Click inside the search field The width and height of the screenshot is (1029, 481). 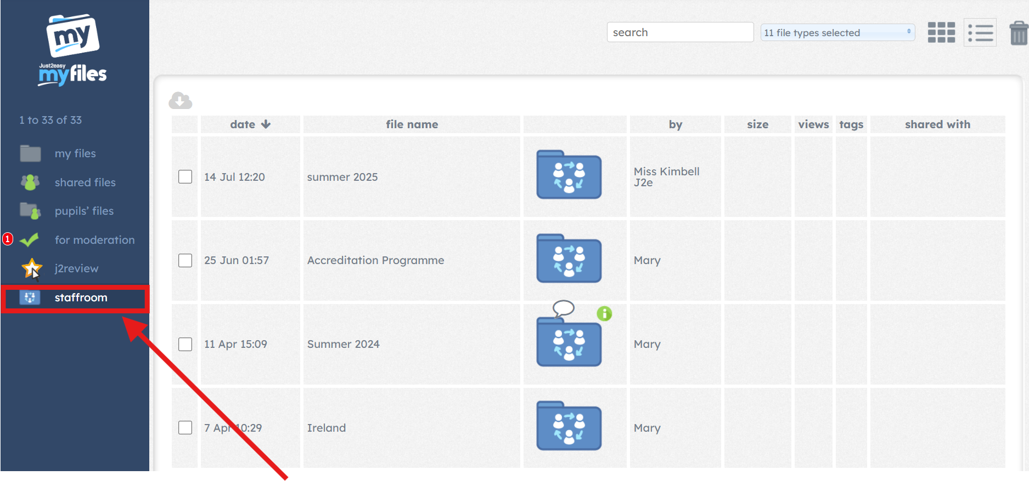[x=680, y=32]
